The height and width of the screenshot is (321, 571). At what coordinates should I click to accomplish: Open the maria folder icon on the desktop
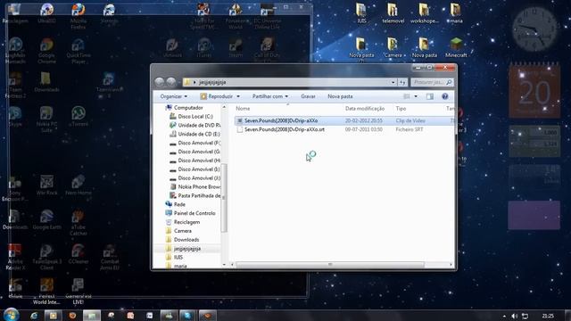coord(456,13)
